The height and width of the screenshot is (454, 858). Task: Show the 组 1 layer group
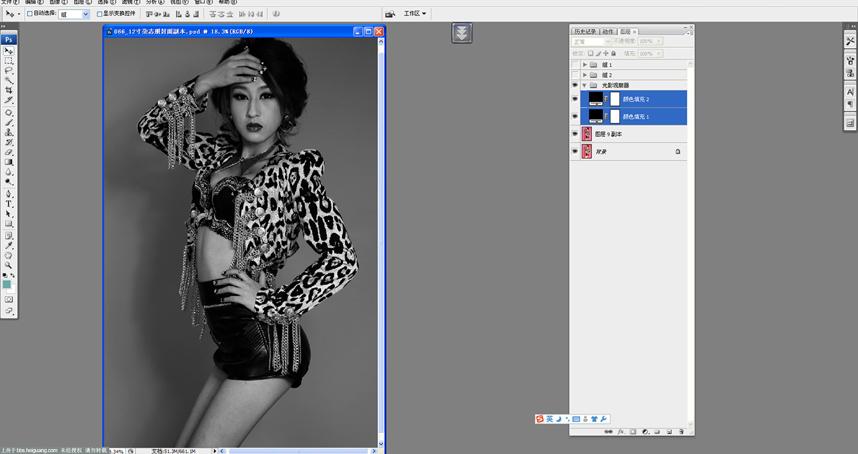(575, 65)
